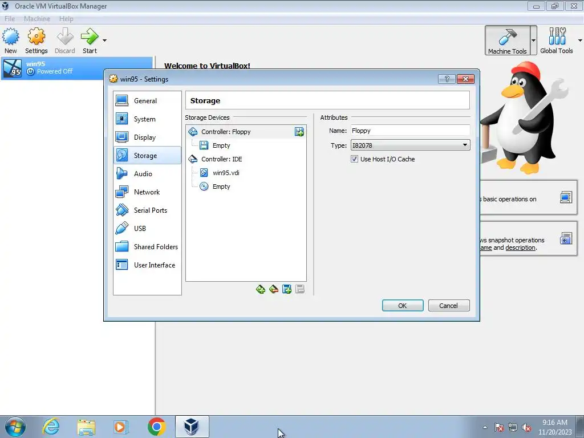Open the System settings category
The image size is (584, 438).
coord(147,119)
